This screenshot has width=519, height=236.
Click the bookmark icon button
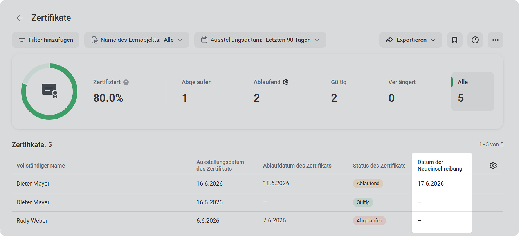click(455, 40)
